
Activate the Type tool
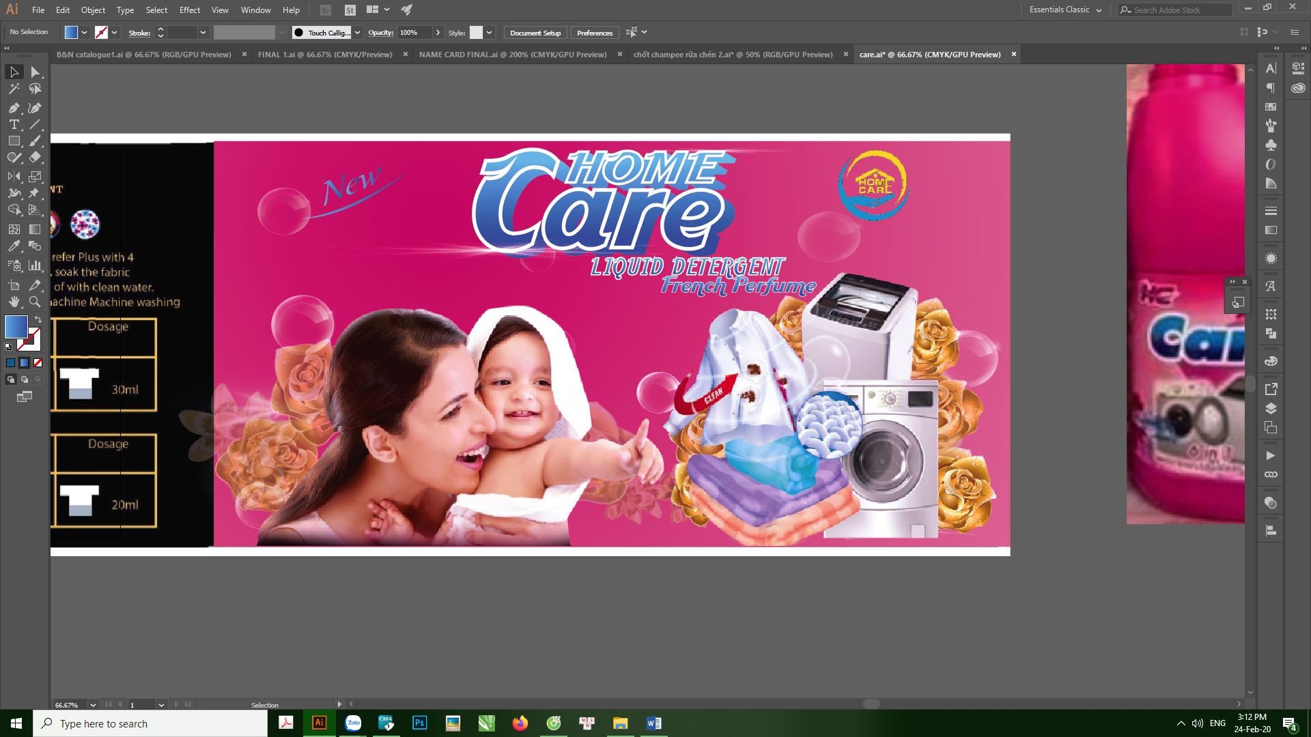pyautogui.click(x=14, y=124)
